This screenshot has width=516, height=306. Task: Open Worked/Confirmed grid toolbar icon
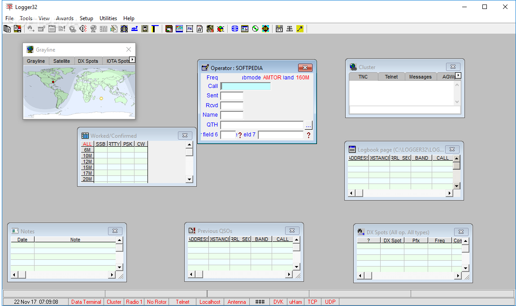tap(103, 29)
